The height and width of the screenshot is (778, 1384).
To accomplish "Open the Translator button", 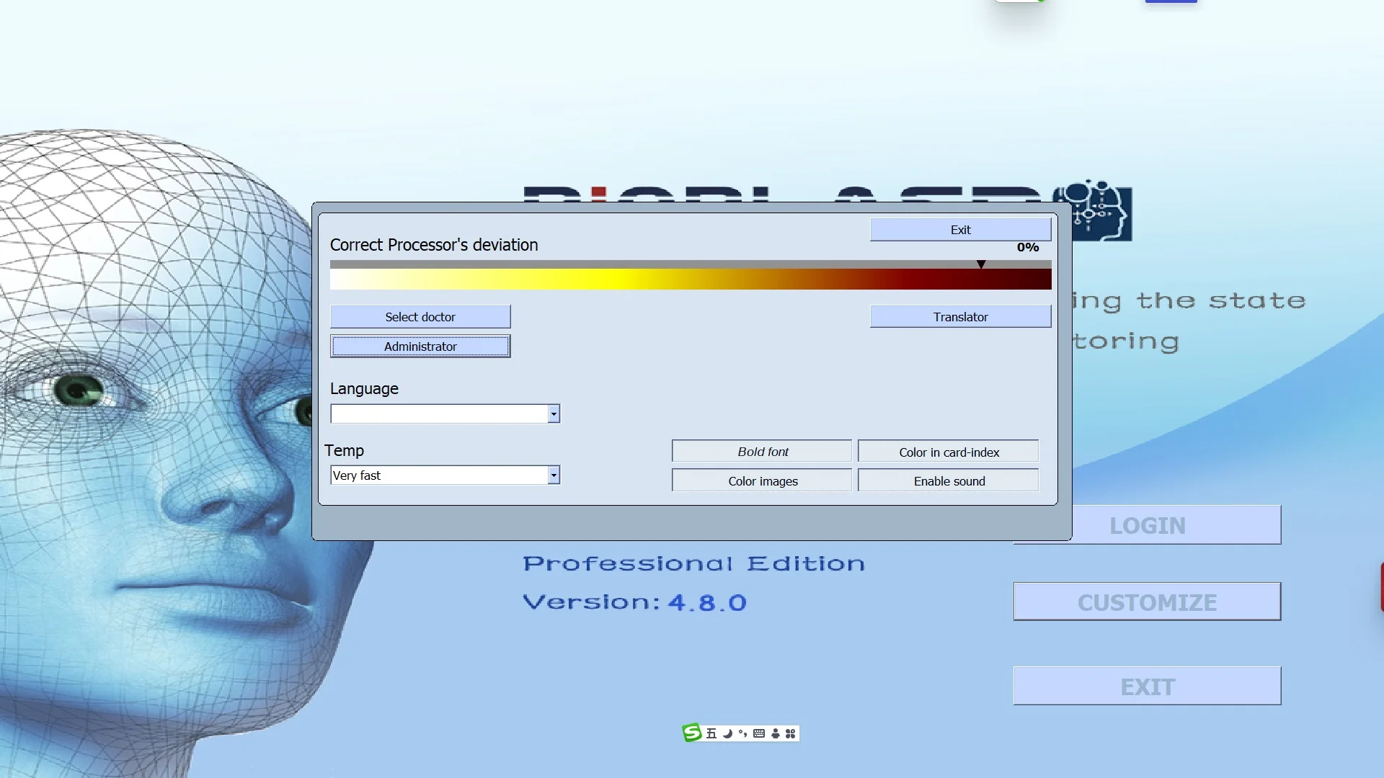I will point(960,317).
